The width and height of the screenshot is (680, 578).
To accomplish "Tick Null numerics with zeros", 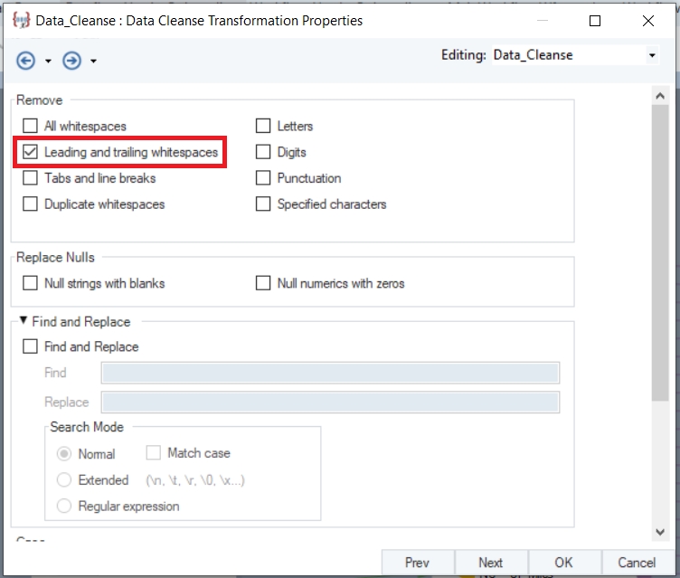I will pos(263,283).
